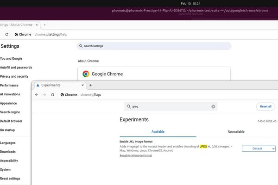This screenshot has width=278, height=185.
Task: Open Performance settings
Action: [9, 85]
